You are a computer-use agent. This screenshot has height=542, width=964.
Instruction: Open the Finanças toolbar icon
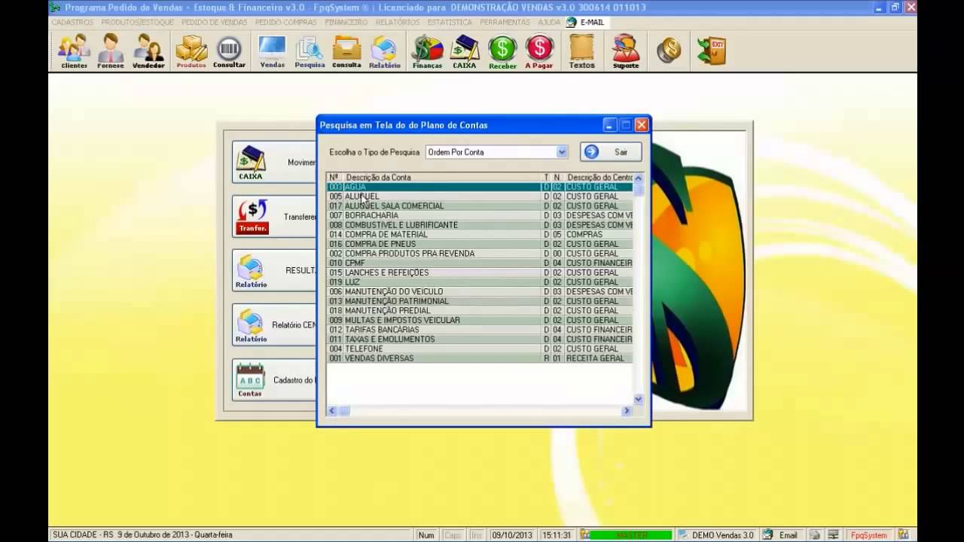pyautogui.click(x=427, y=51)
